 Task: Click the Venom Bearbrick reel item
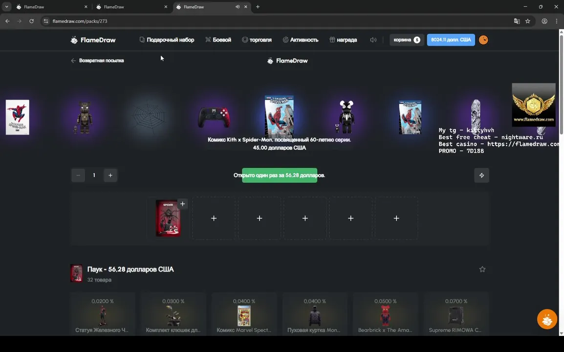[346, 117]
